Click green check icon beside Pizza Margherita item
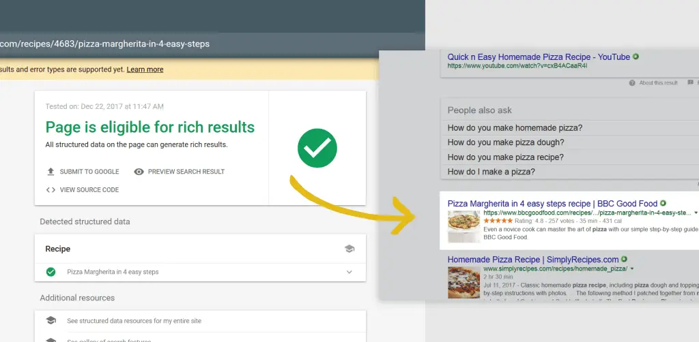 [51, 272]
